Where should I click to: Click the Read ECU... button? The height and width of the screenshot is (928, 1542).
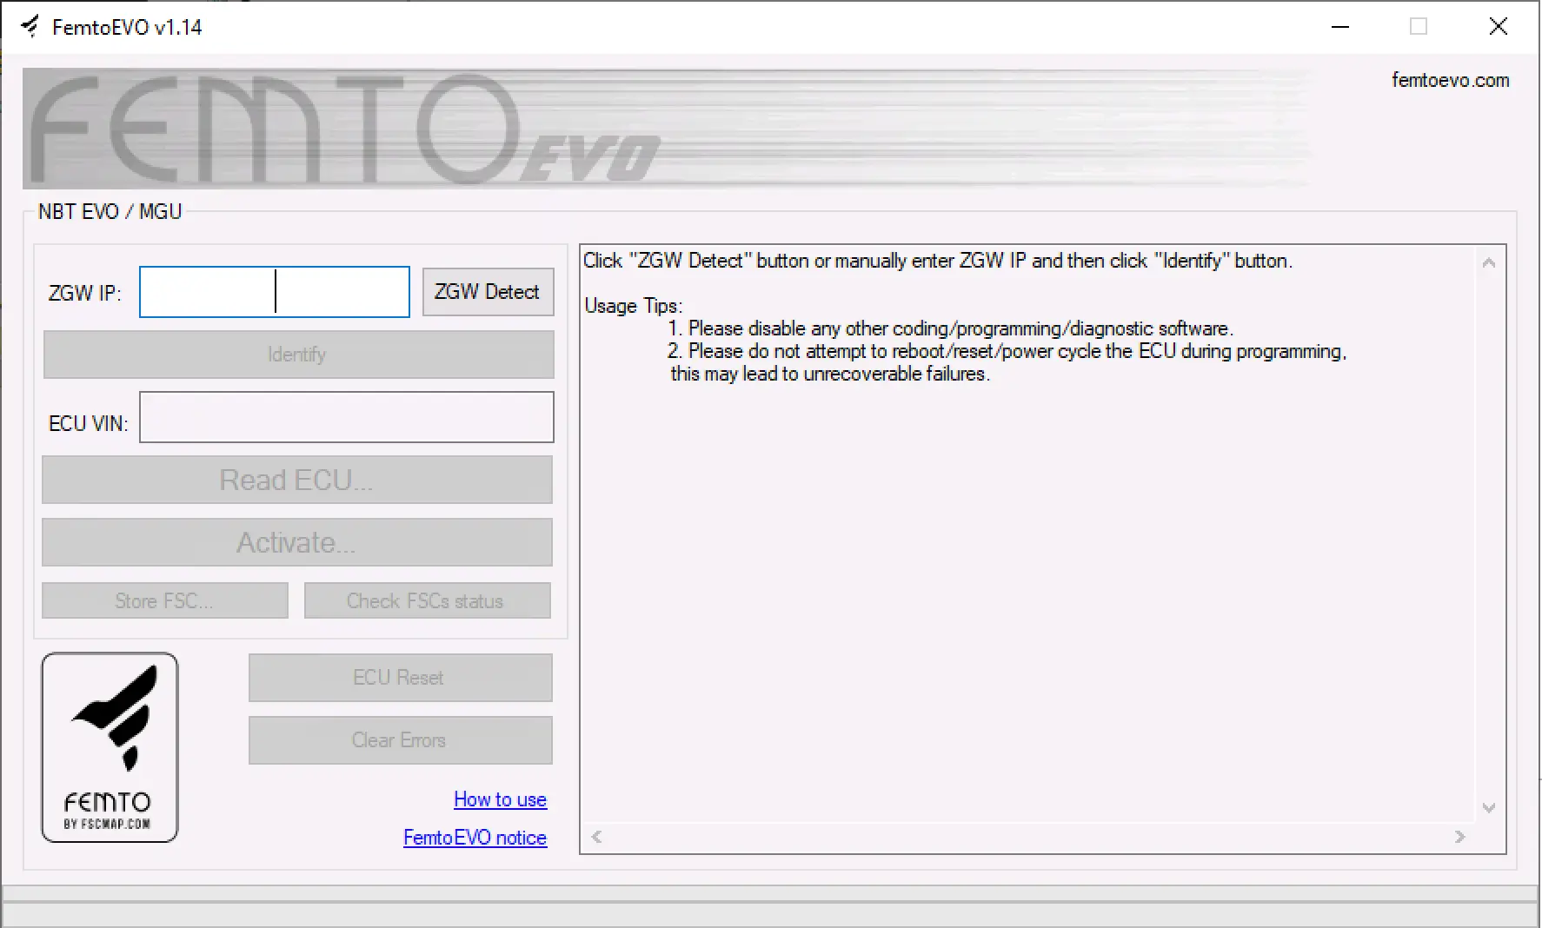pyautogui.click(x=297, y=480)
